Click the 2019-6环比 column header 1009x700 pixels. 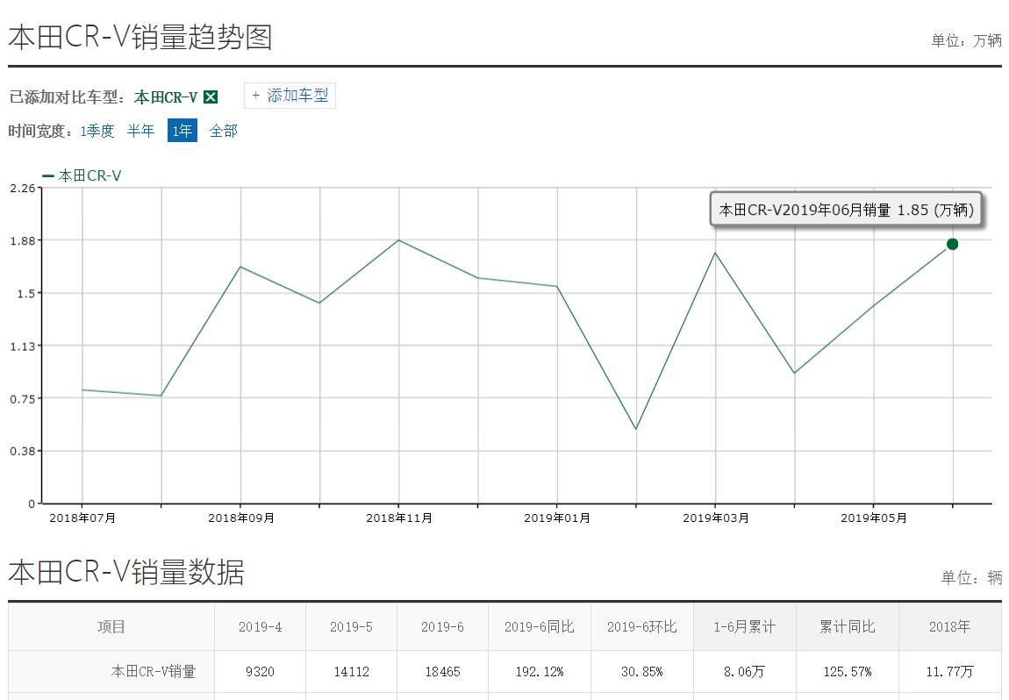point(642,626)
